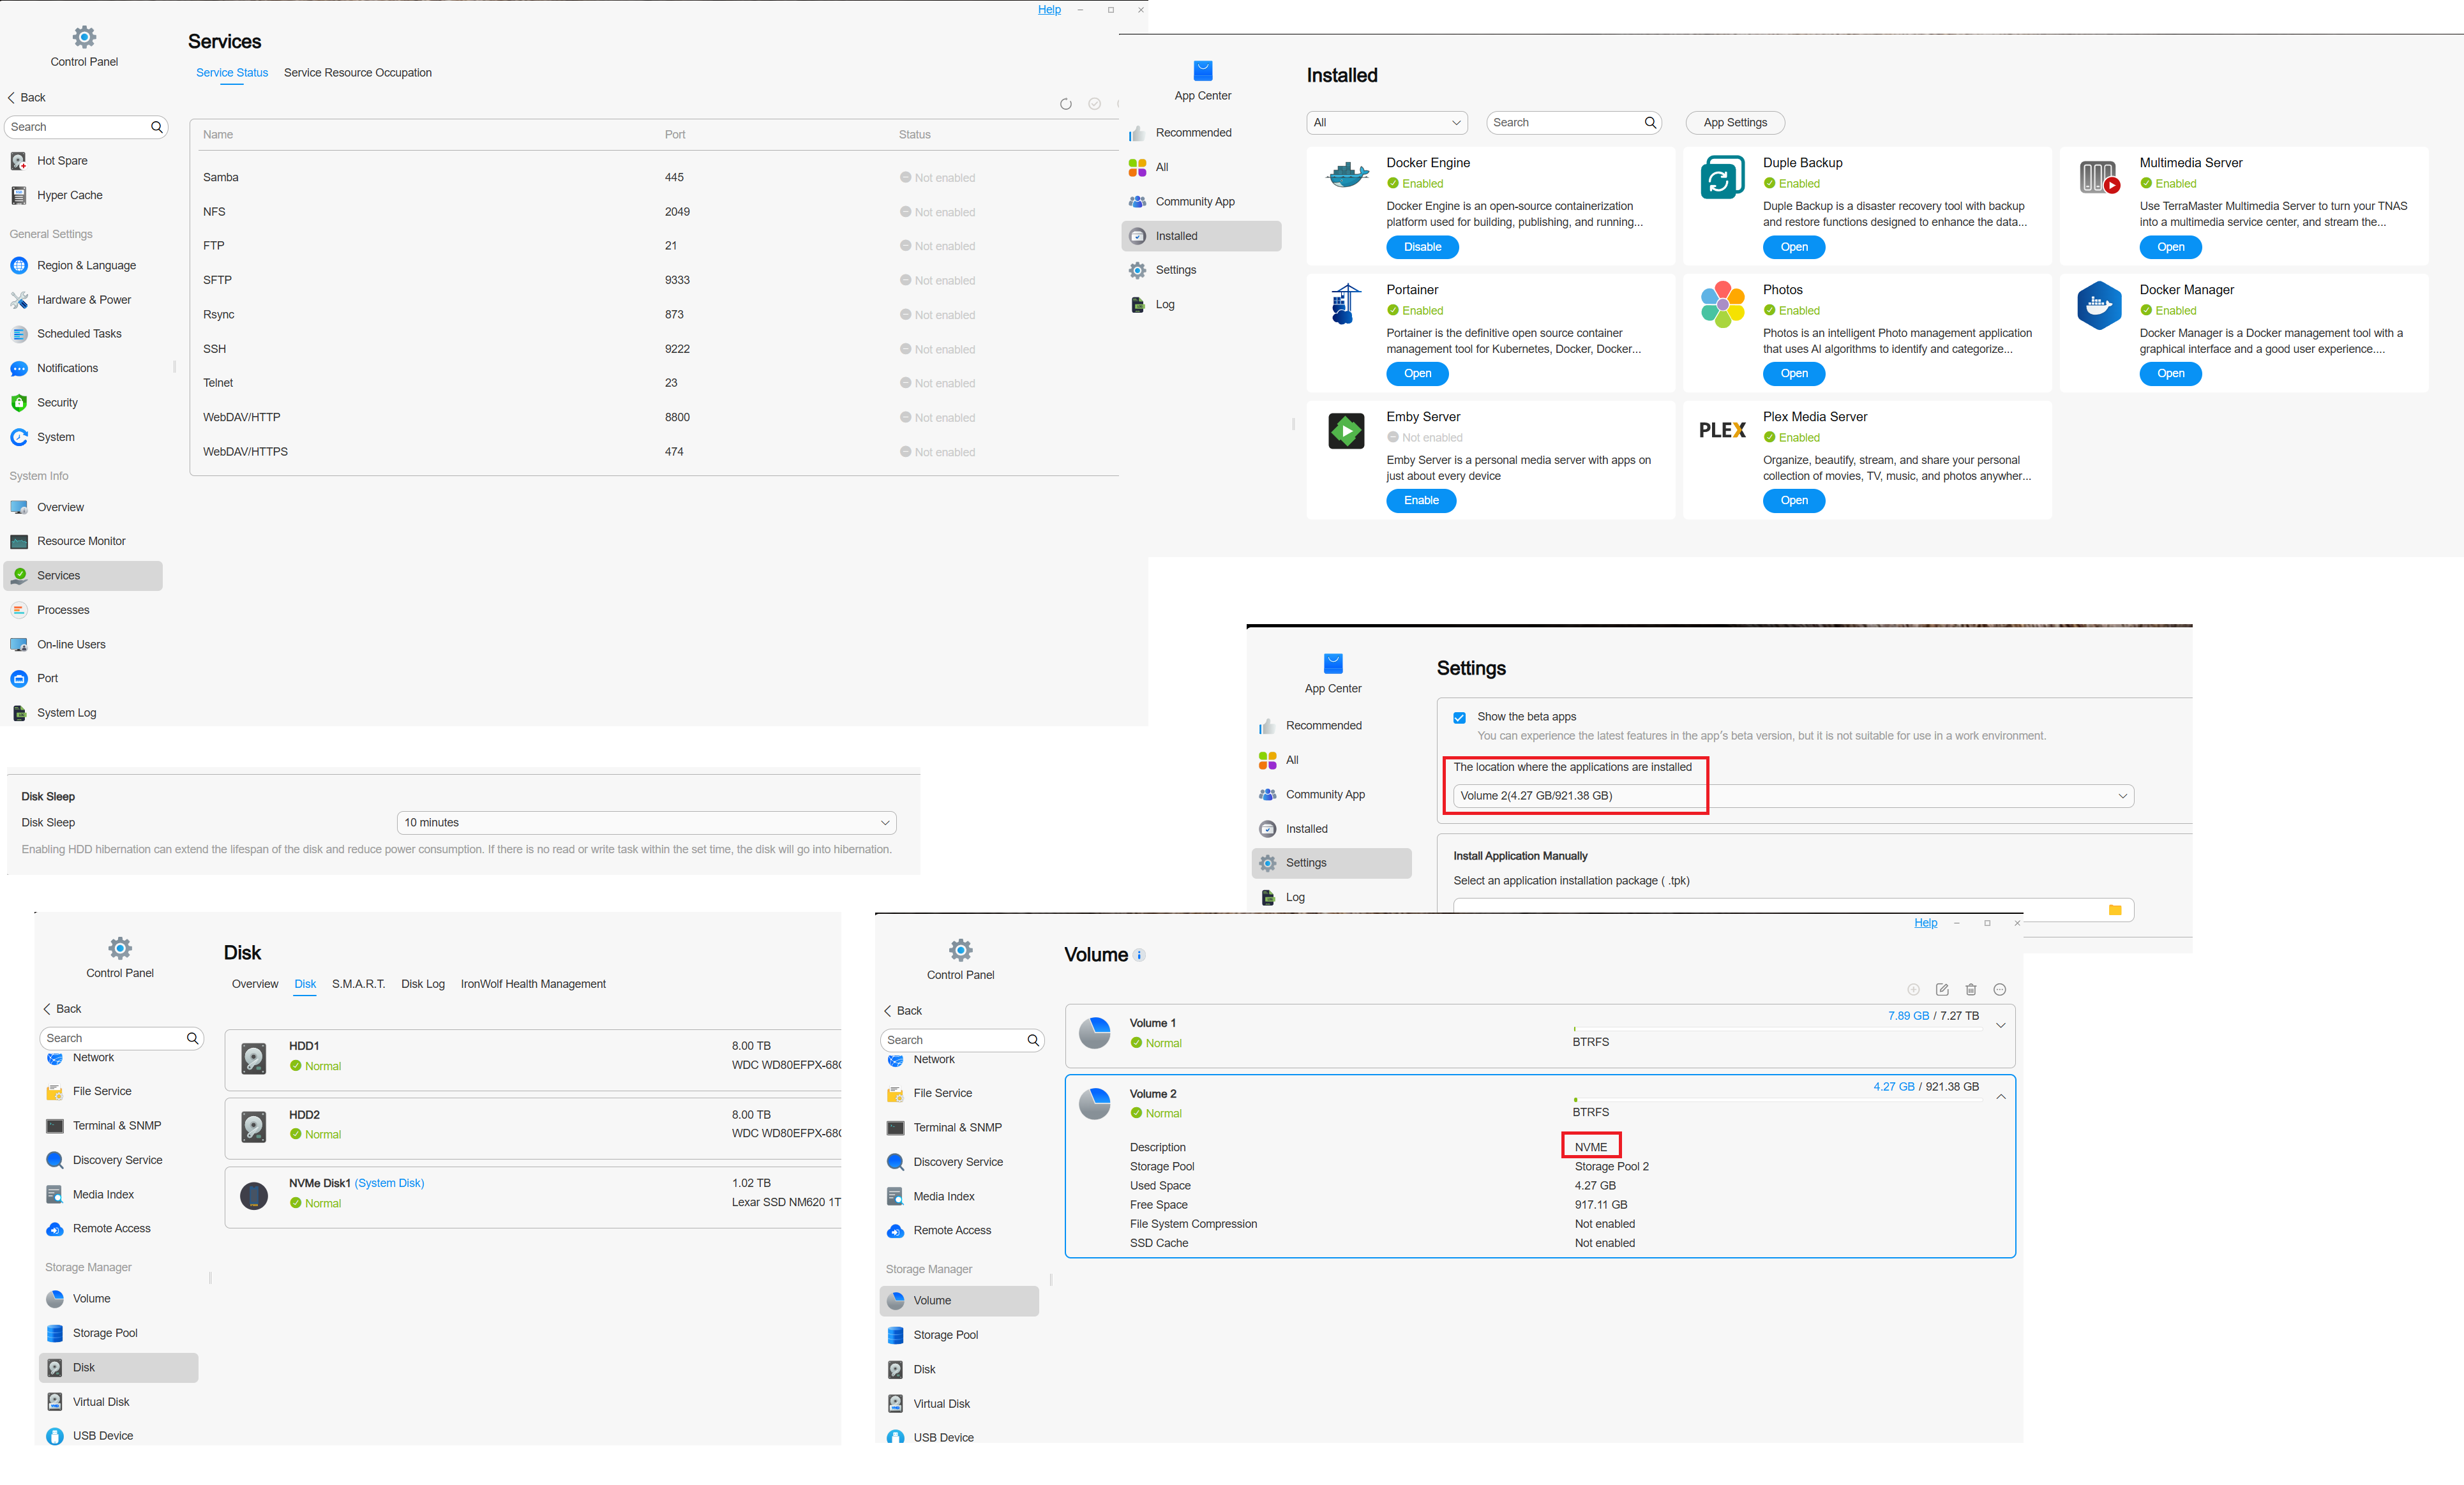Click the delete volume trash icon
Viewport: 2464px width, 1485px height.
pos(1970,989)
